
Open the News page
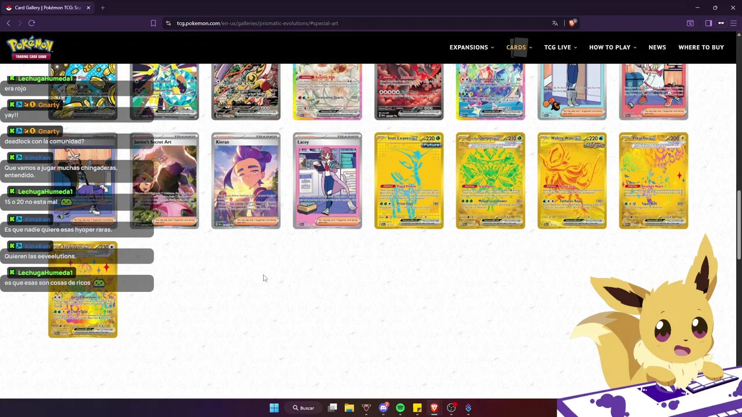[x=657, y=47]
